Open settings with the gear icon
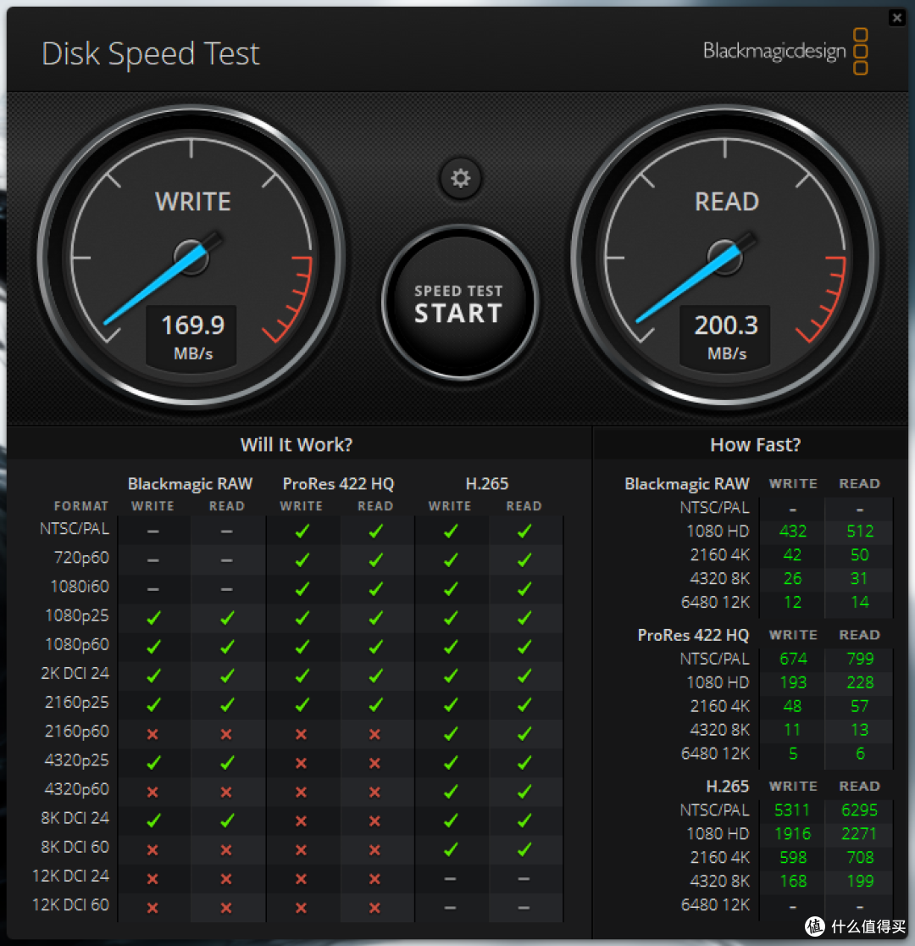 point(460,179)
